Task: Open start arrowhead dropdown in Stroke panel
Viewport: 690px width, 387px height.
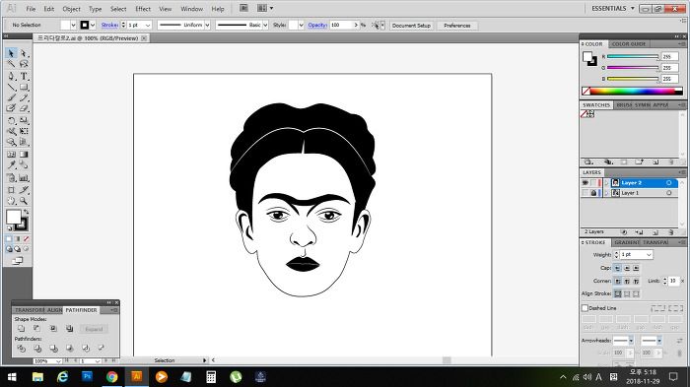Action: coord(631,341)
